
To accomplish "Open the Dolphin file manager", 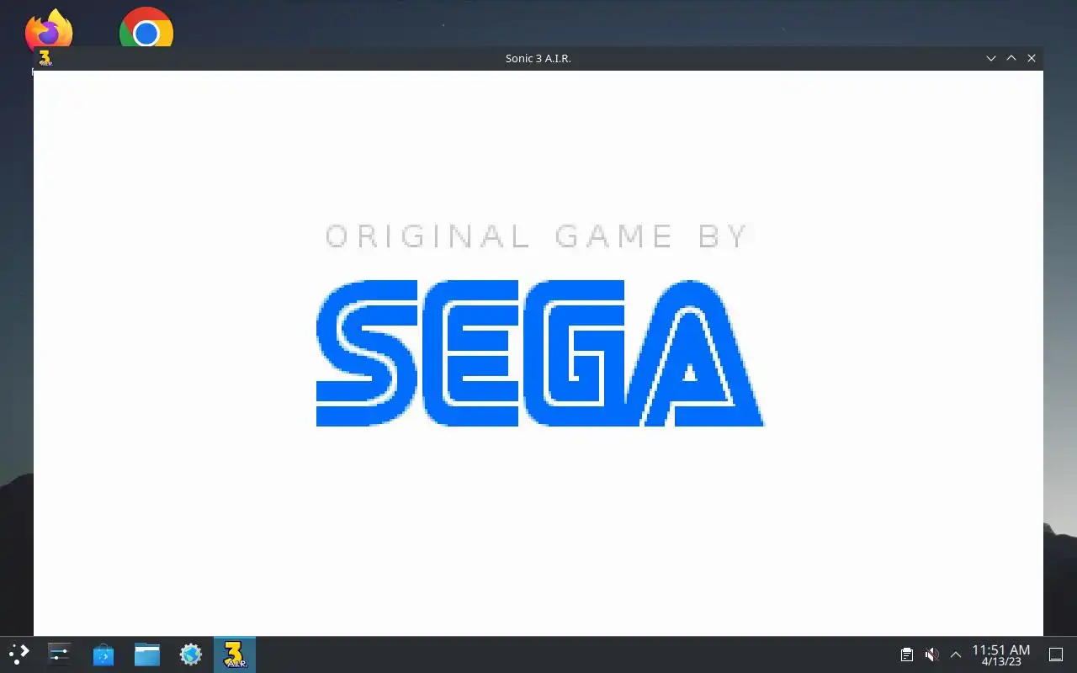I will (147, 654).
